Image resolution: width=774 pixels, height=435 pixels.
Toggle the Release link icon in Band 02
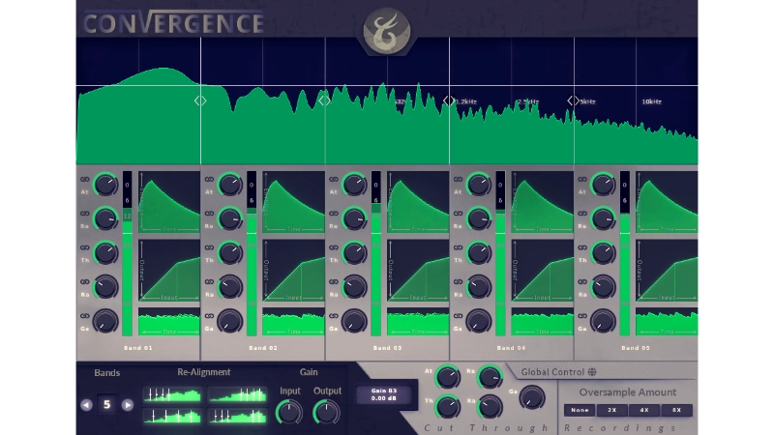[x=209, y=214]
